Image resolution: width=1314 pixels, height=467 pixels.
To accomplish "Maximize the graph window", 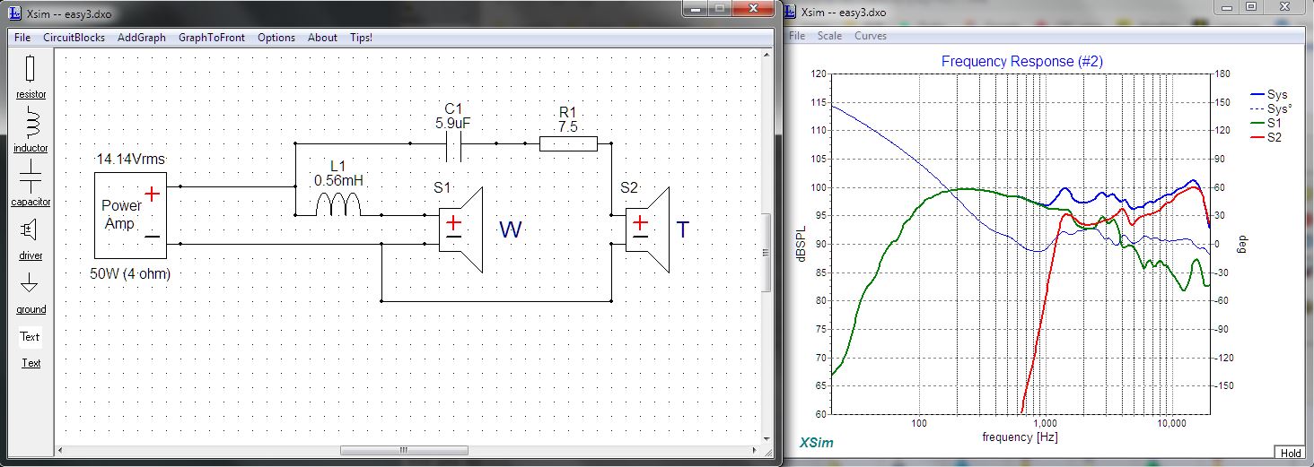I will pos(1250,8).
